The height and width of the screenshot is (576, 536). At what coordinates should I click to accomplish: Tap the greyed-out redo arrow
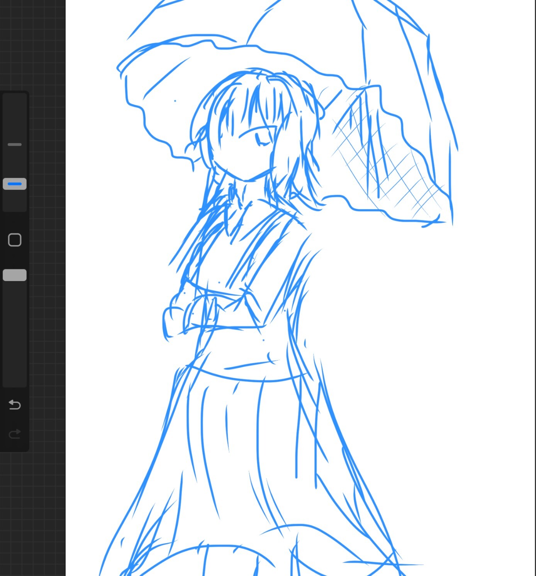(x=15, y=434)
